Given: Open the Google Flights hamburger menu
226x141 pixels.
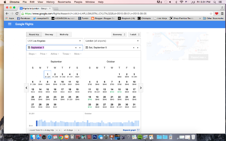Looking at the screenshot, I should click(x=10, y=24).
